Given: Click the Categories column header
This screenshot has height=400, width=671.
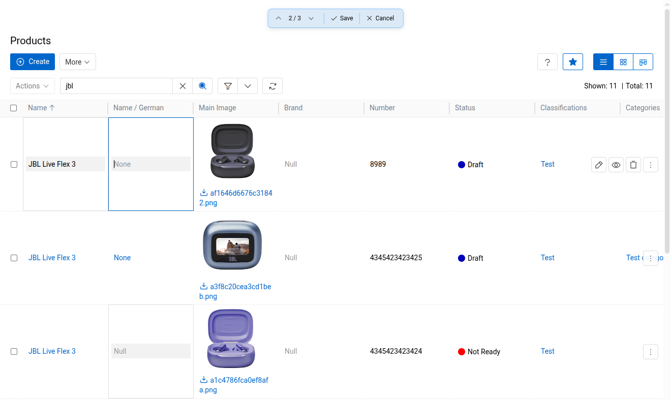Looking at the screenshot, I should click(643, 108).
